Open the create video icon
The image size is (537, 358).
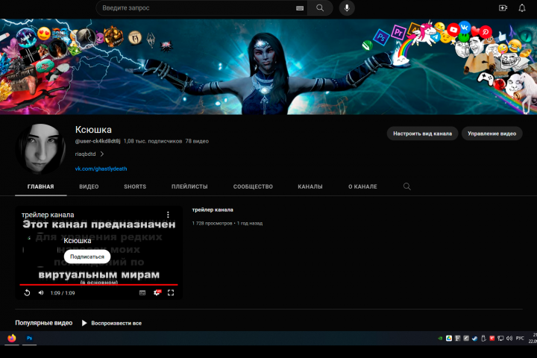click(503, 8)
